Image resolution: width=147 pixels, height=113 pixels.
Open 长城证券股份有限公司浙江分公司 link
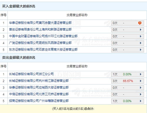tap(31, 74)
